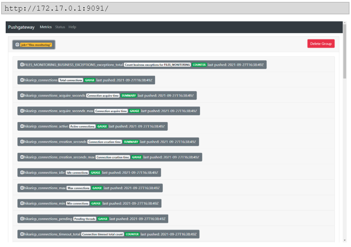This screenshot has width=351, height=247.
Task: Click the expand icon for hikaricp_connections_timeout_total
Action: [x=22, y=234]
